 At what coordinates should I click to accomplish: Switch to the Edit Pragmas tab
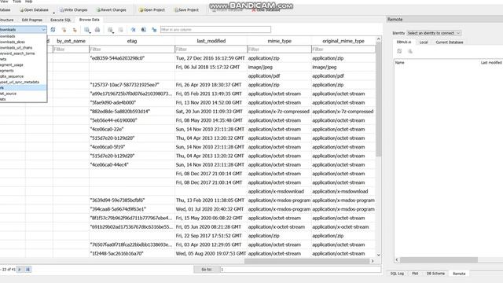pos(31,20)
